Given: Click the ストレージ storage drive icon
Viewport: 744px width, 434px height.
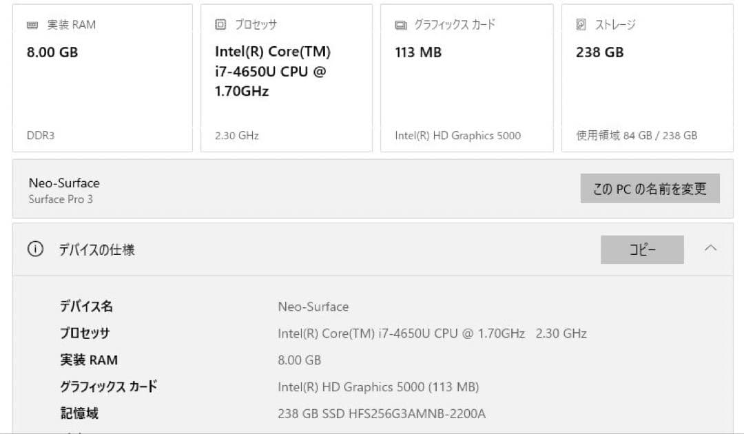Looking at the screenshot, I should point(581,24).
